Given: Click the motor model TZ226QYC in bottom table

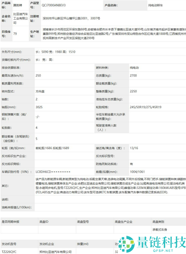Looking at the screenshot, I should tap(9, 252).
